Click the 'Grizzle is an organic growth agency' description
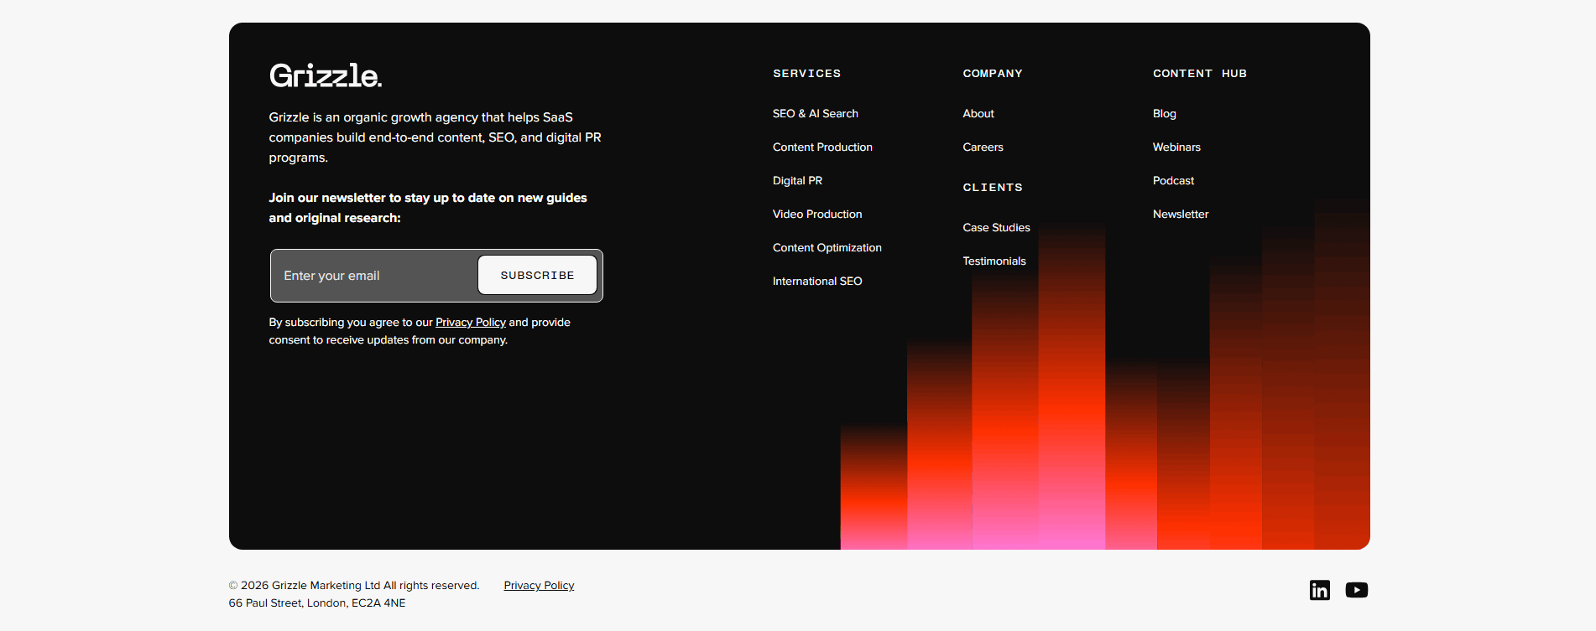The height and width of the screenshot is (631, 1596). (x=435, y=137)
